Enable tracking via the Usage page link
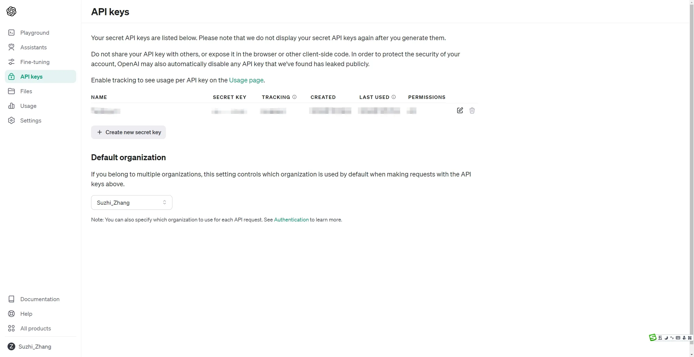 246,80
